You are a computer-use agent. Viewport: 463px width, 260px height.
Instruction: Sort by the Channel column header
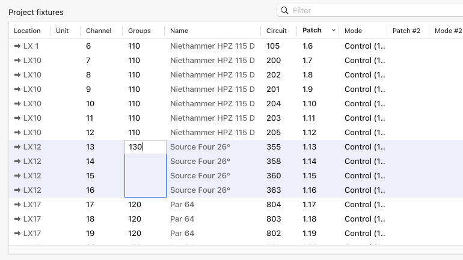coord(99,31)
